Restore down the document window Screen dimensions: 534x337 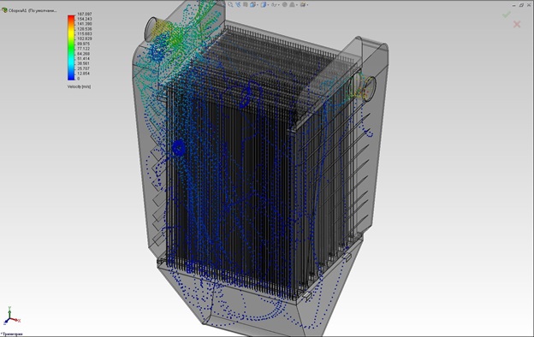click(x=521, y=5)
